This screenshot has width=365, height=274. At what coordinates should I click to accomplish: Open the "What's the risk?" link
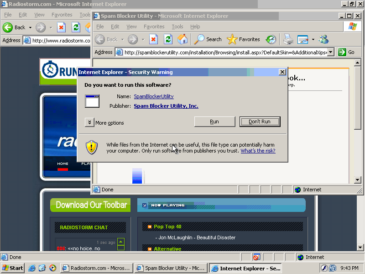click(x=258, y=151)
